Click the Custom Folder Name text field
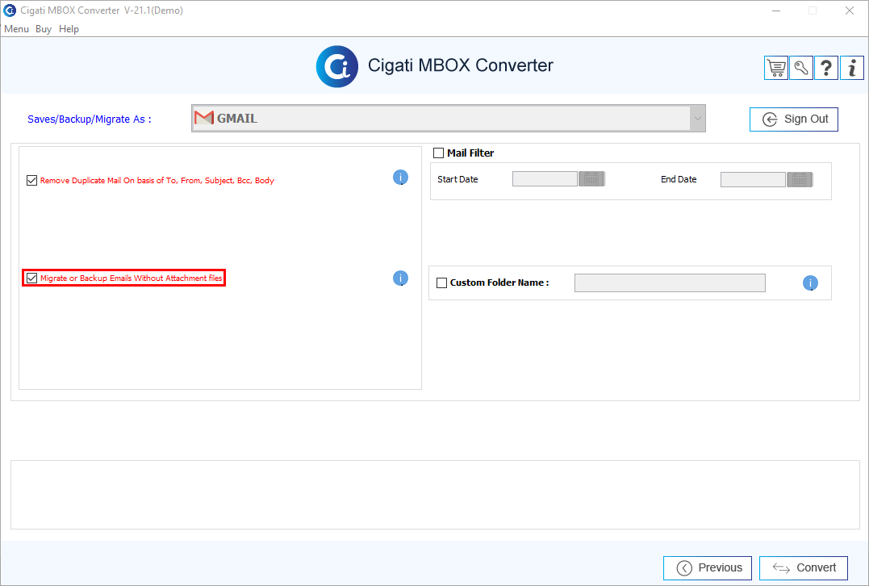 (x=670, y=283)
